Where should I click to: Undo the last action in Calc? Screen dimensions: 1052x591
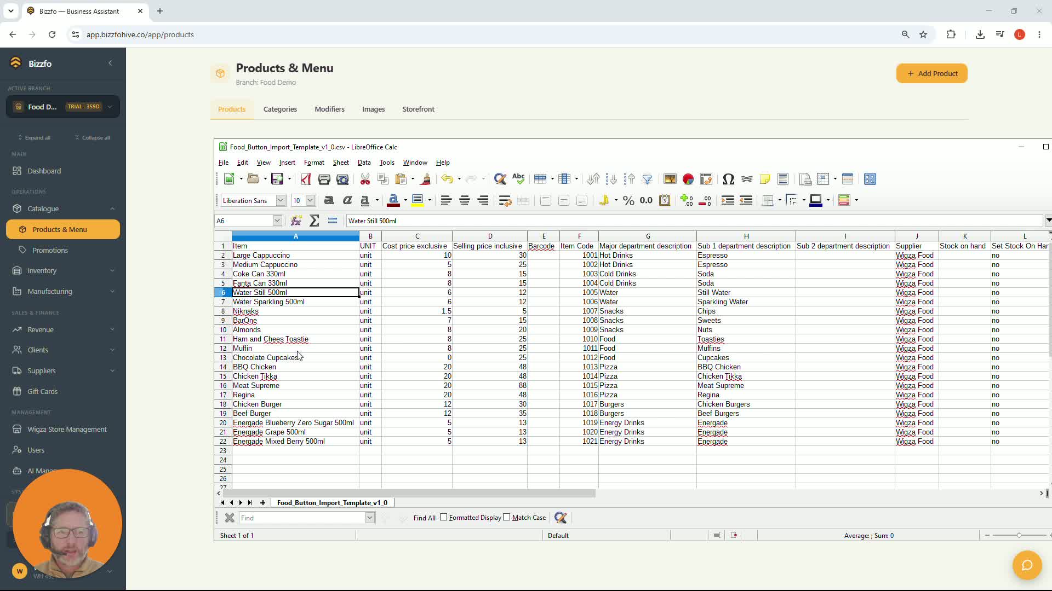(447, 179)
